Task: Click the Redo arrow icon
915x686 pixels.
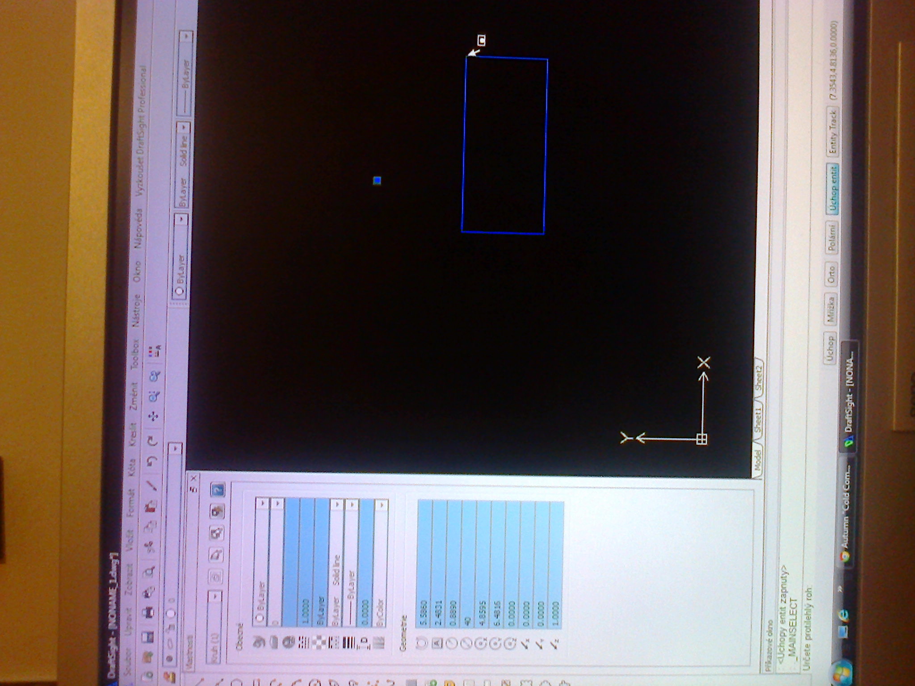Action: click(153, 441)
